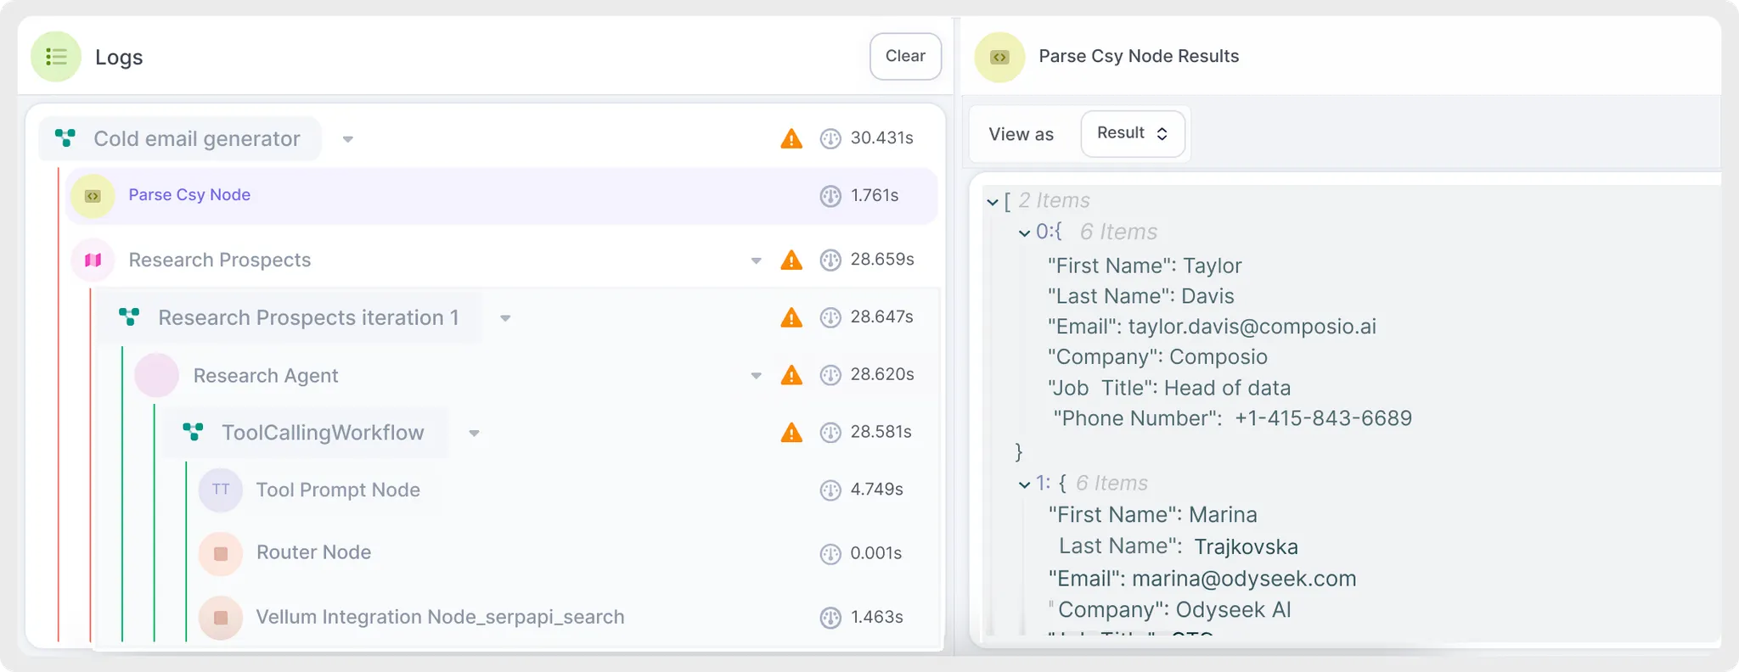Click the Research Prospects iteration 1 workflow icon
1739x672 pixels.
pos(129,317)
